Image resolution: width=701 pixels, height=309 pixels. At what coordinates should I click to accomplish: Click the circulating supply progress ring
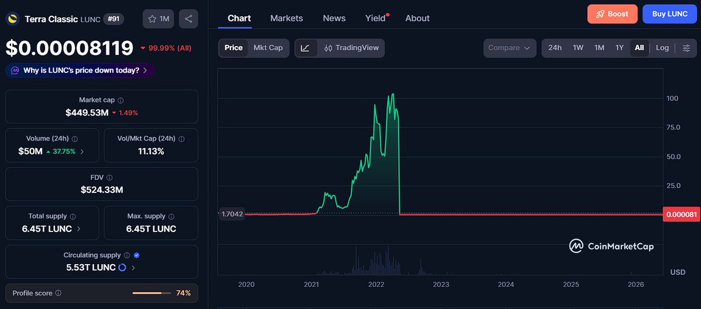coord(122,268)
